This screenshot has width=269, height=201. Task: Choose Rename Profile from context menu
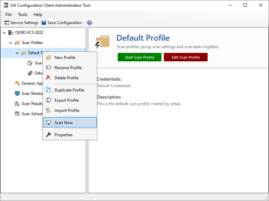click(70, 68)
